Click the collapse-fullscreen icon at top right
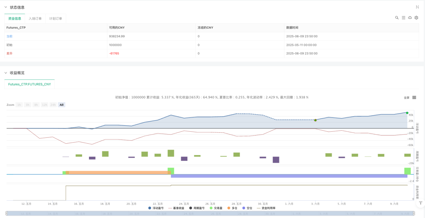The width and height of the screenshot is (425, 218). (x=417, y=7)
